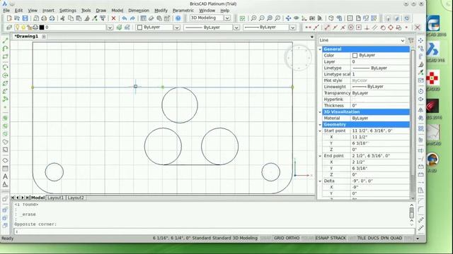Close the Drawing1 tab
Image resolution: width=453 pixels, height=254 pixels.
pyautogui.click(x=44, y=37)
